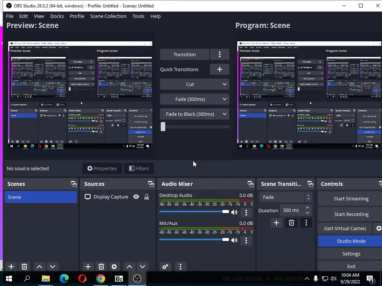Open the File menu
382x286 pixels.
click(10, 16)
